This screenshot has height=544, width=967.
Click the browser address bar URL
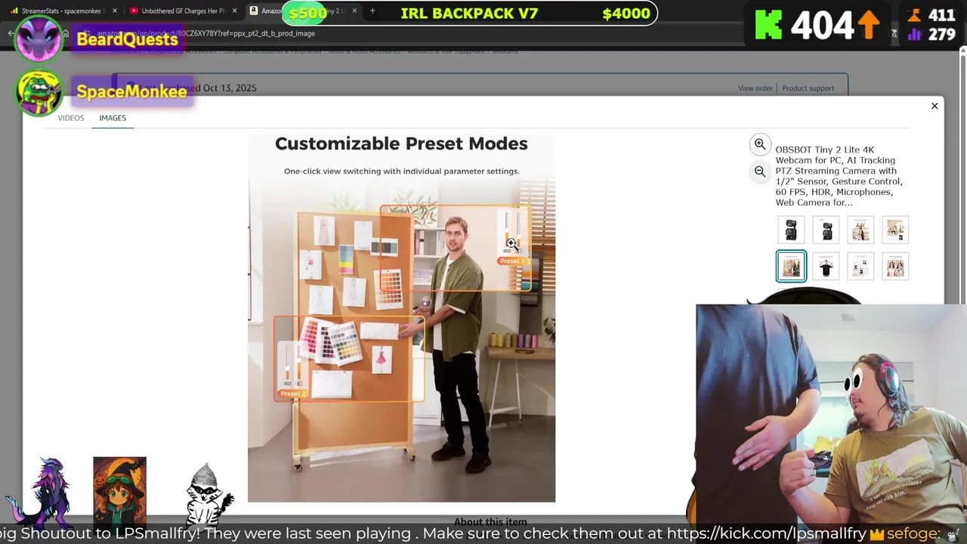[x=205, y=33]
